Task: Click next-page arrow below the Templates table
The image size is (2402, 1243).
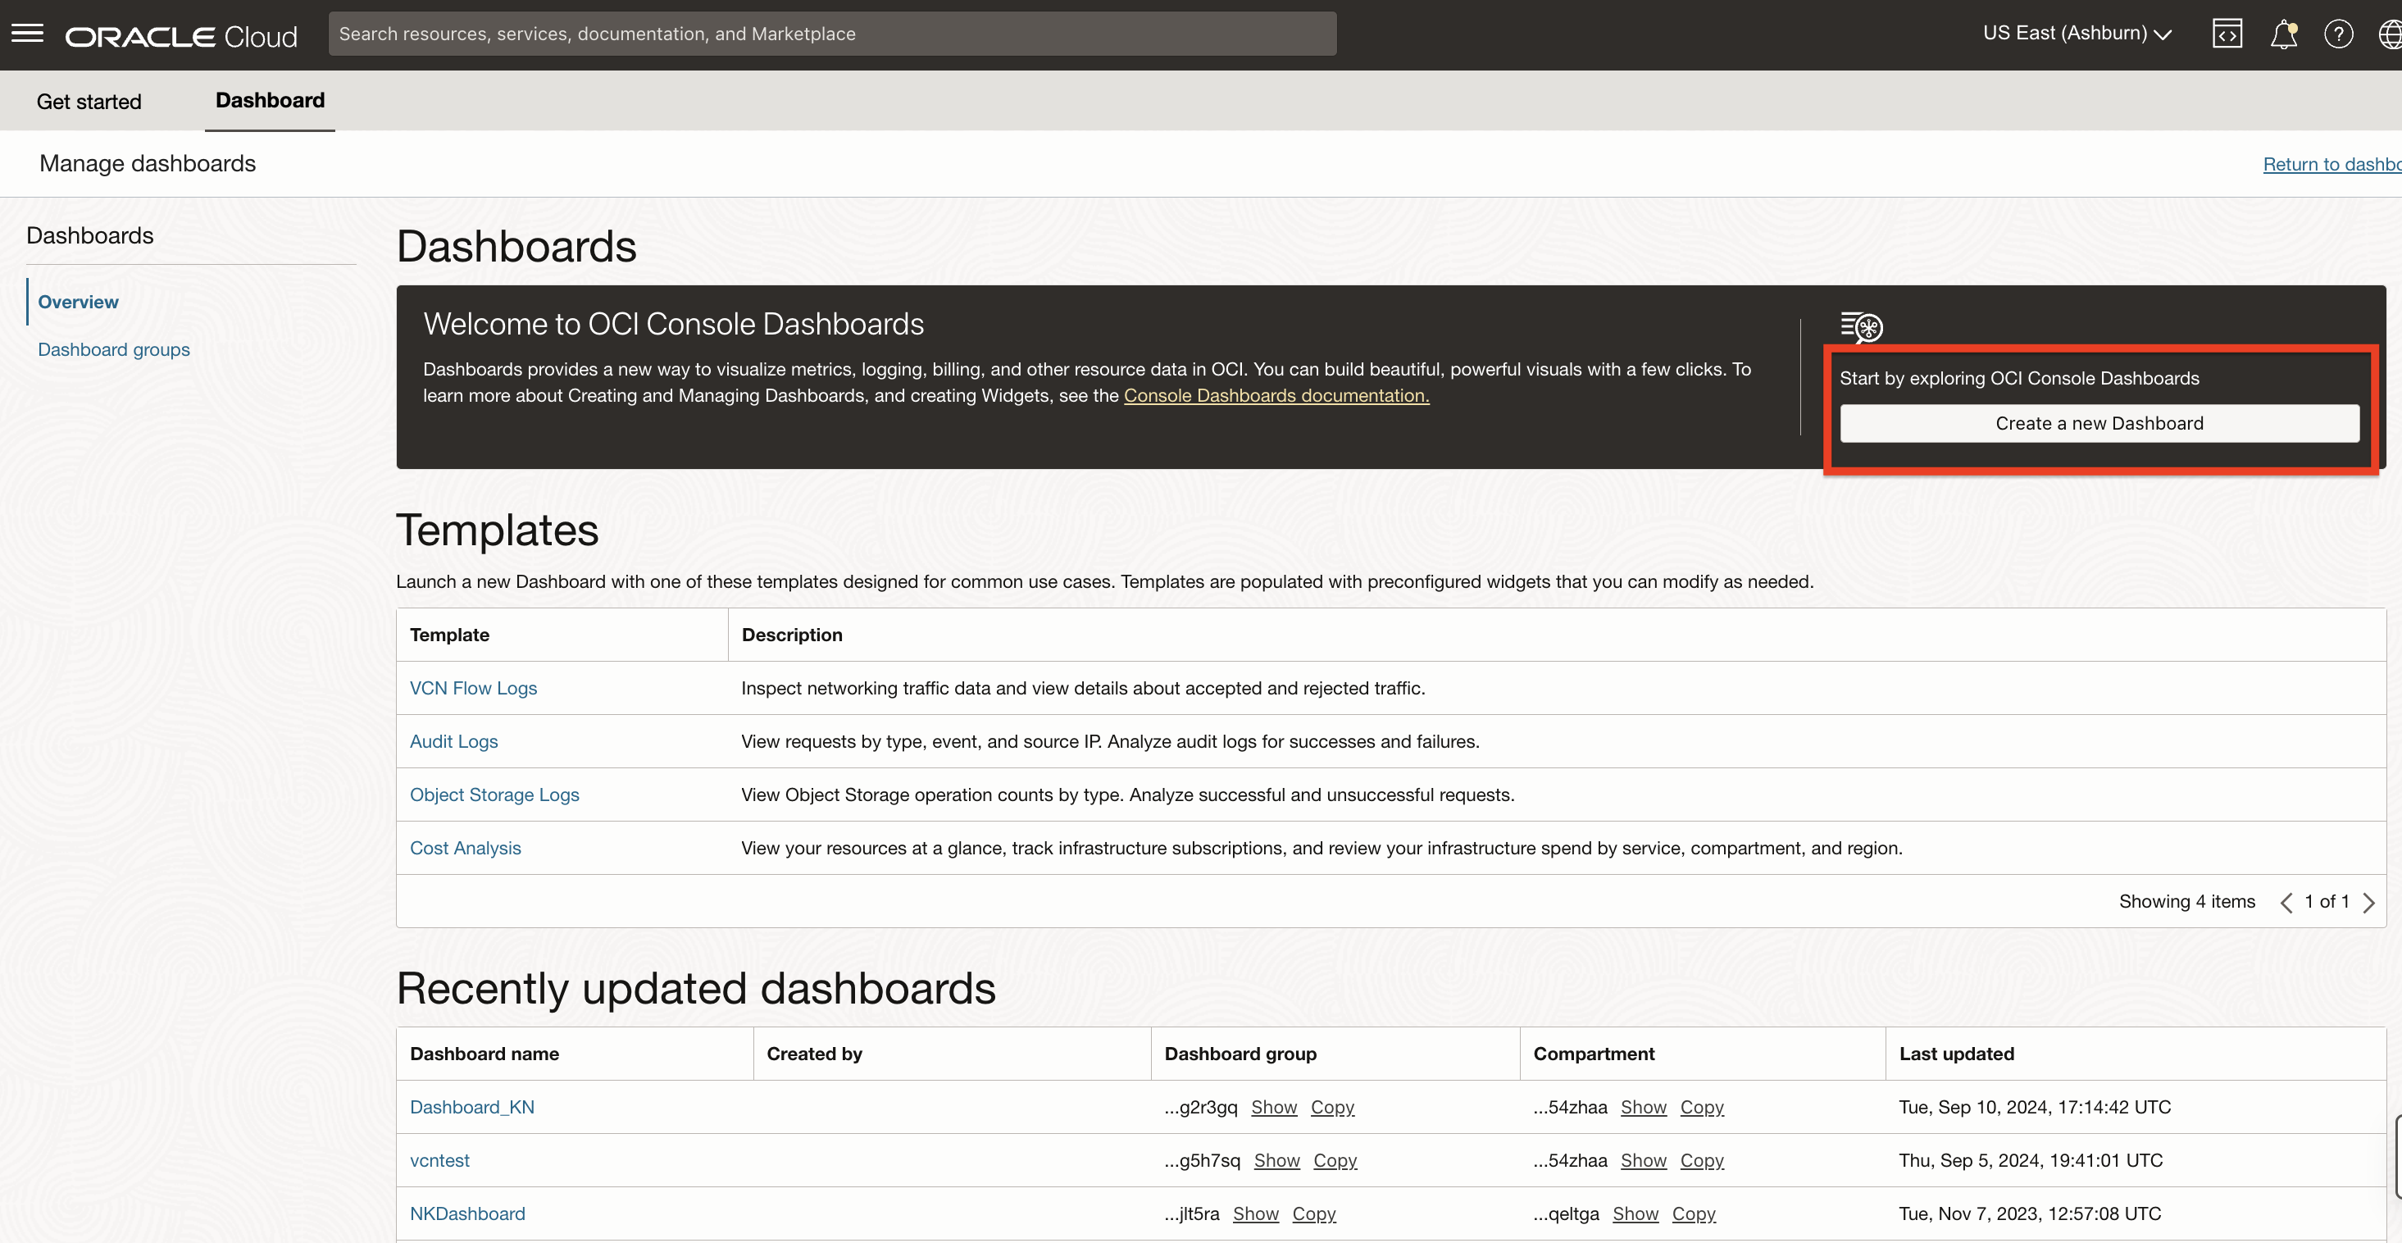Action: [2371, 902]
